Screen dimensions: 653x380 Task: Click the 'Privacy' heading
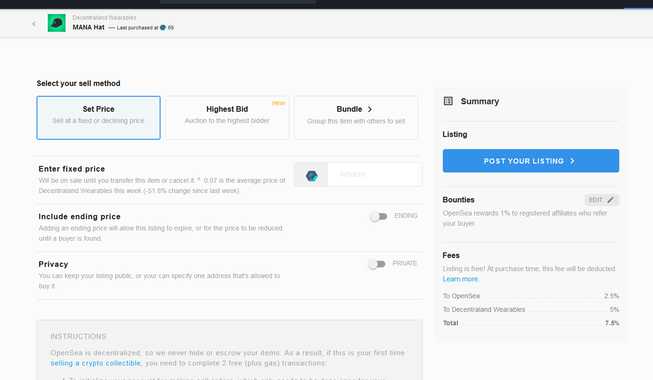(x=53, y=264)
